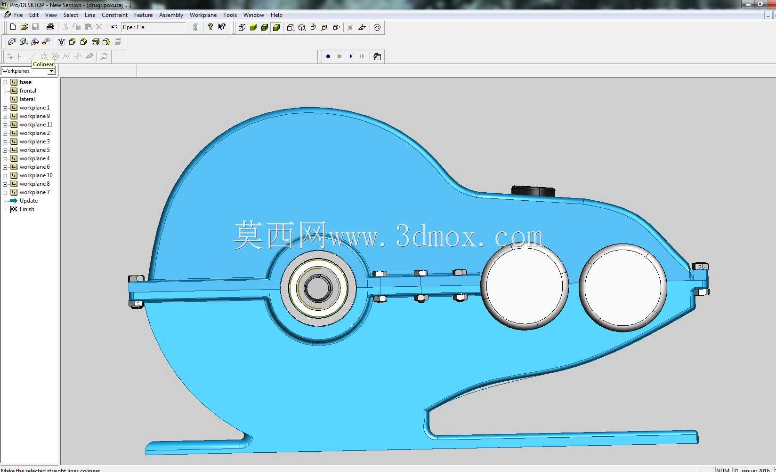Open the Line menu
Image resolution: width=776 pixels, height=472 pixels.
(x=90, y=15)
